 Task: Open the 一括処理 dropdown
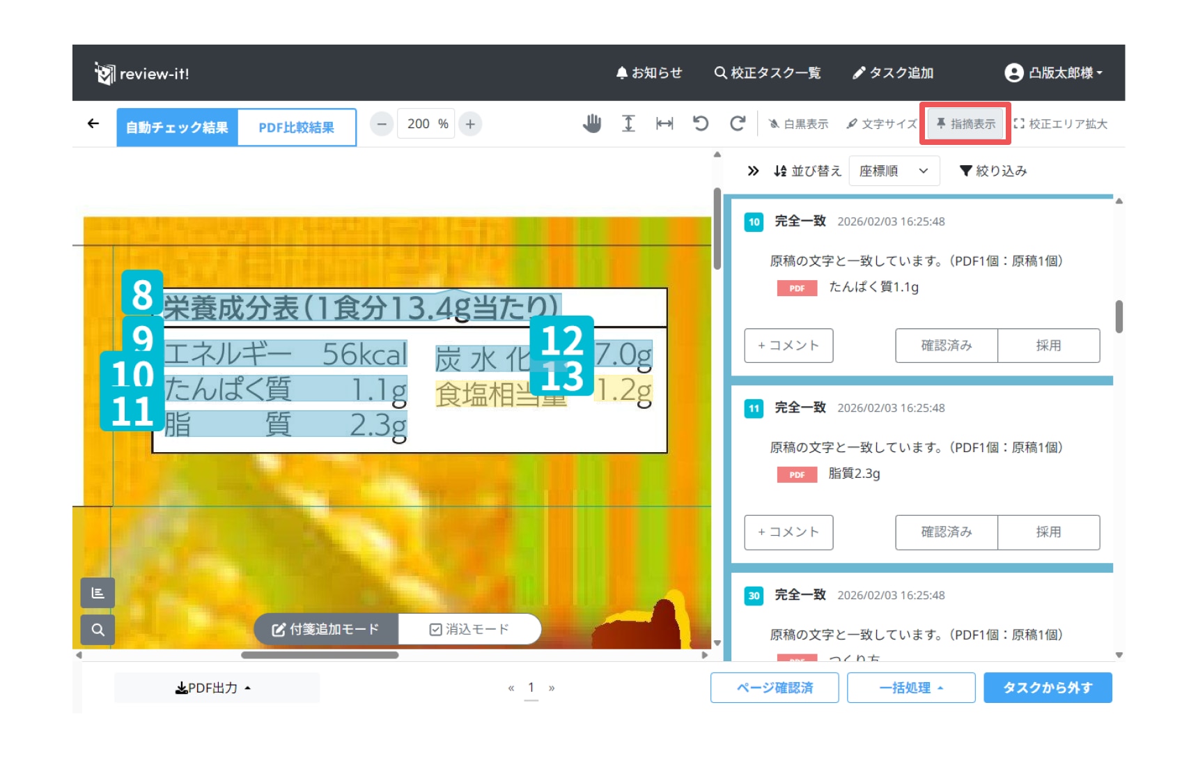(x=910, y=688)
